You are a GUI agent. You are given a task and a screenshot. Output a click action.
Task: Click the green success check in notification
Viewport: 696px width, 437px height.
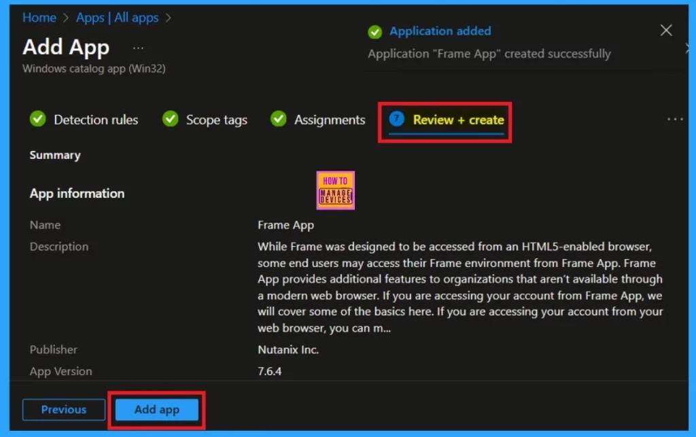tap(375, 32)
